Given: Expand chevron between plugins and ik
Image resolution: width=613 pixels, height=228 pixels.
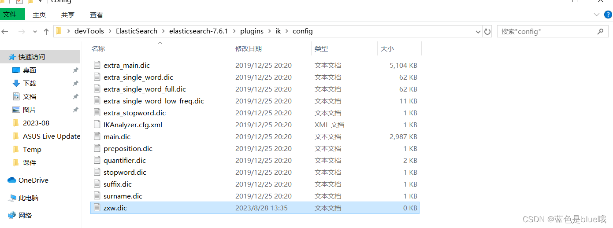Looking at the screenshot, I should (x=269, y=31).
